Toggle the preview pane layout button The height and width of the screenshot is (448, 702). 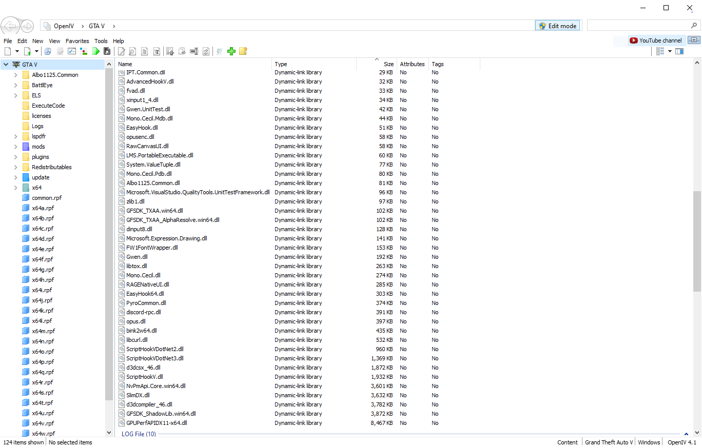point(679,51)
